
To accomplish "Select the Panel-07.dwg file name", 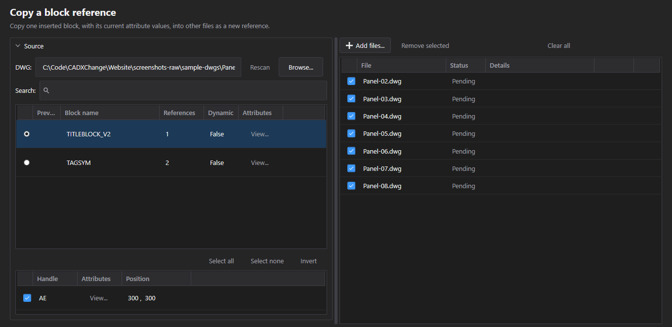I will [x=382, y=168].
